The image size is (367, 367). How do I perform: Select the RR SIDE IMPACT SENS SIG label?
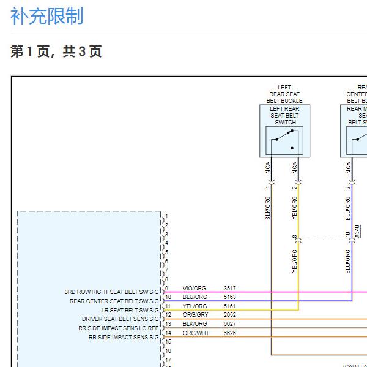coord(124,337)
